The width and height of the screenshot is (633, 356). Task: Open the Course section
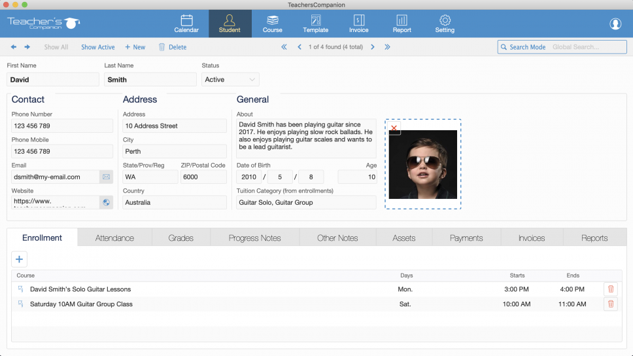pyautogui.click(x=273, y=24)
